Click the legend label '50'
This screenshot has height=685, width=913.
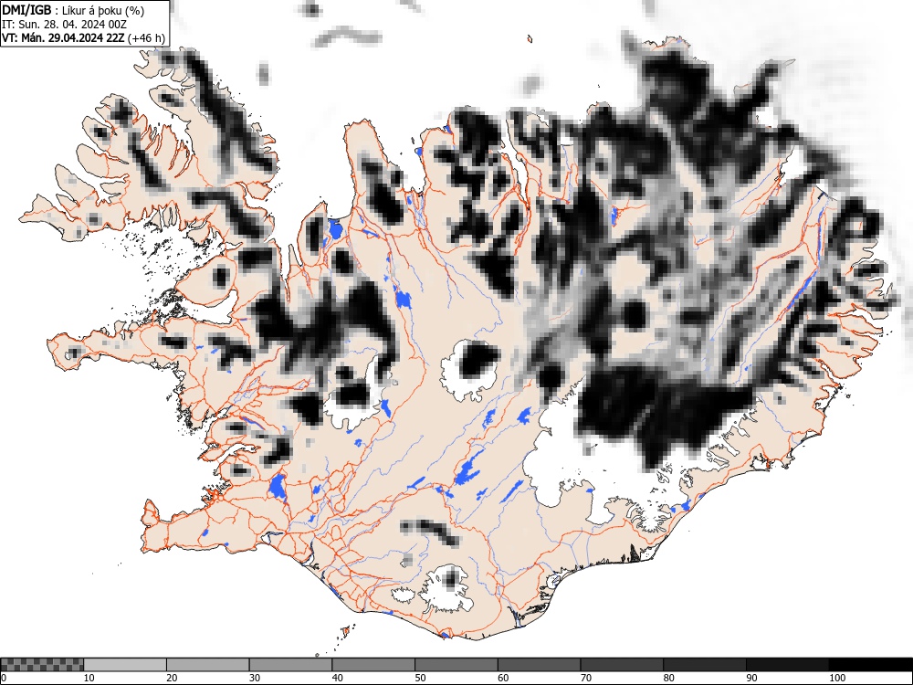[420, 678]
